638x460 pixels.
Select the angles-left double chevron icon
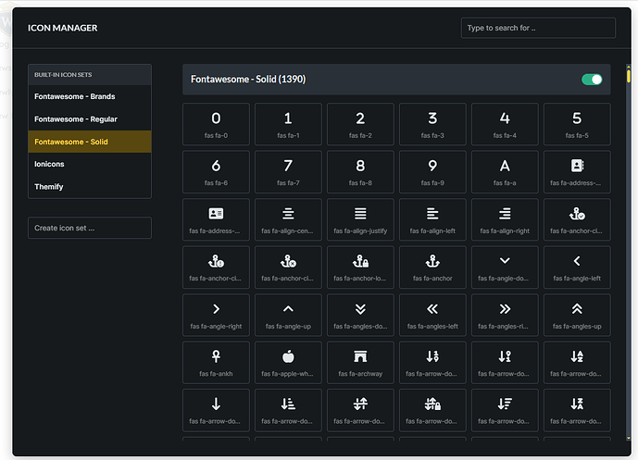tap(432, 315)
